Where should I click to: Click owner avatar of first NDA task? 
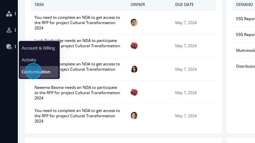pyautogui.click(x=134, y=22)
